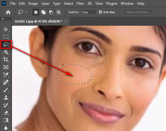Click the Select and Mask button
166x131 pixels.
[138, 12]
